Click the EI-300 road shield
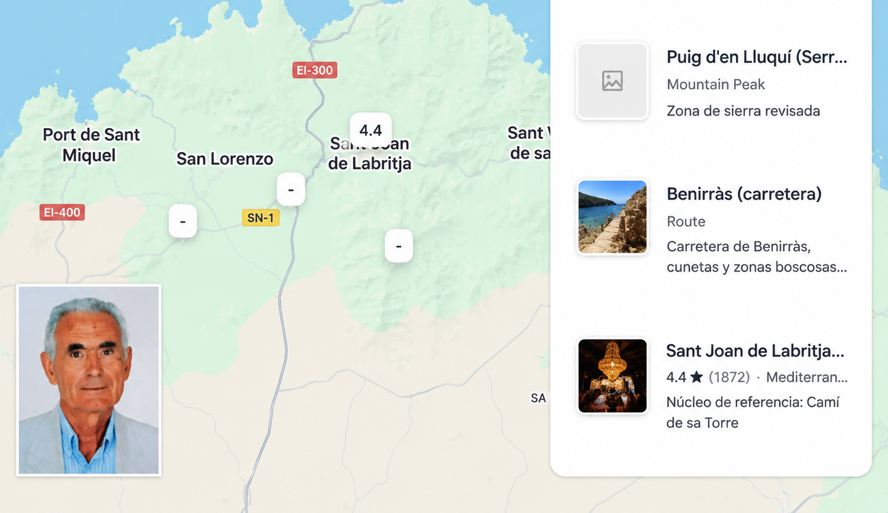Image resolution: width=888 pixels, height=513 pixels. (x=315, y=70)
